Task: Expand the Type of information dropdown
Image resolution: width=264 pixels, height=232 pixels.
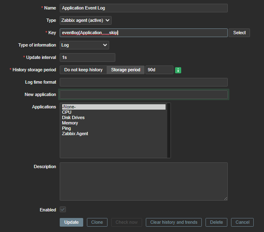Action: coord(84,45)
